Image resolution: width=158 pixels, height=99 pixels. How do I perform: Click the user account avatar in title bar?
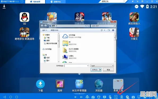click(22, 1)
